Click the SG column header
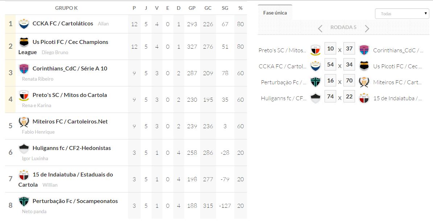The width and height of the screenshot is (433, 223). pos(225,8)
